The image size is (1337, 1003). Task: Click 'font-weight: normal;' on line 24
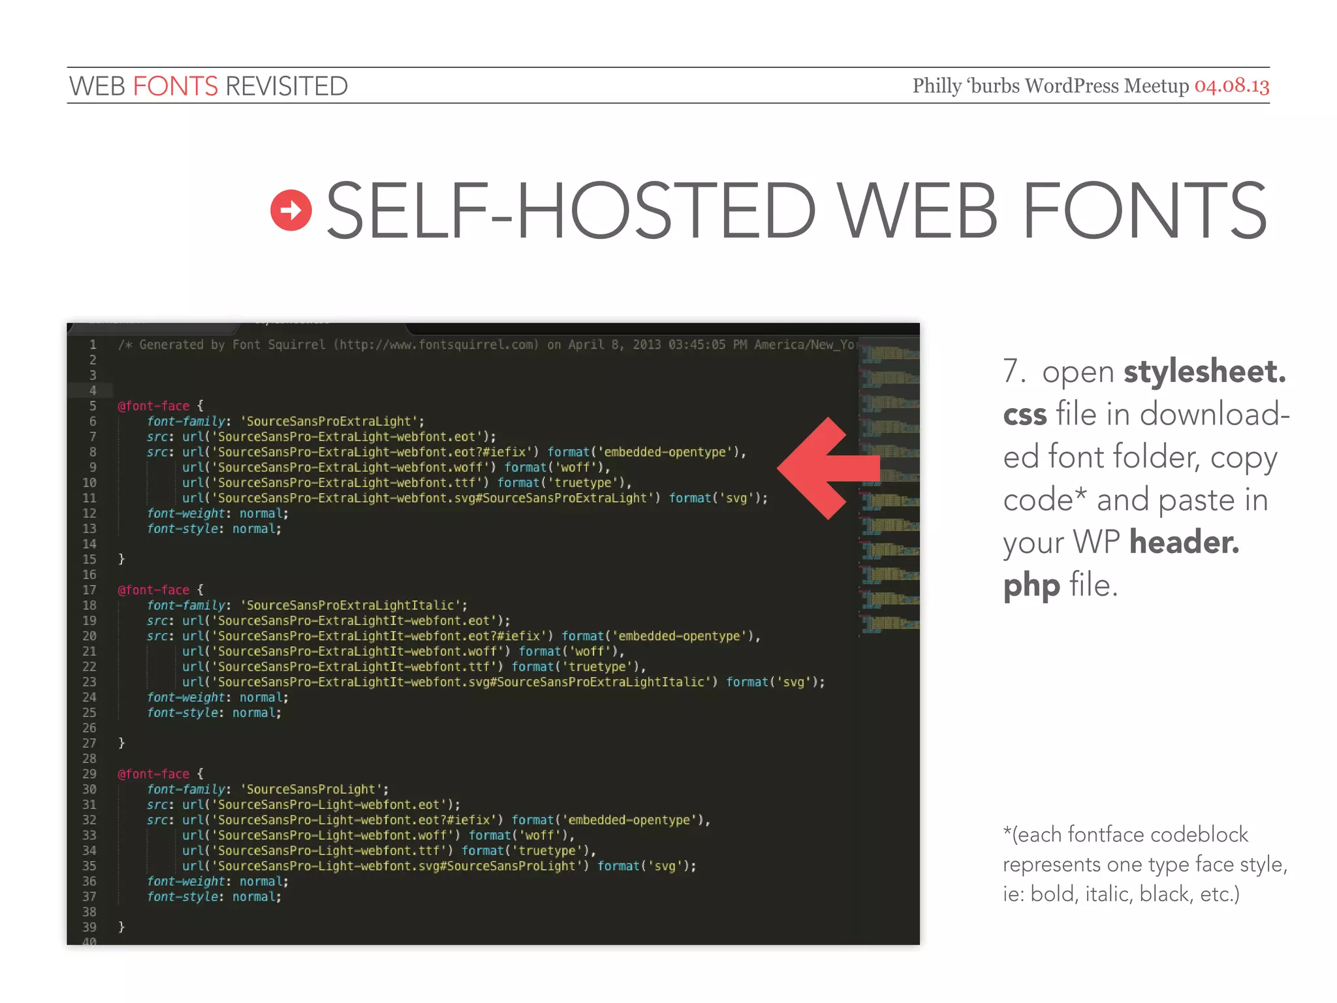click(217, 697)
